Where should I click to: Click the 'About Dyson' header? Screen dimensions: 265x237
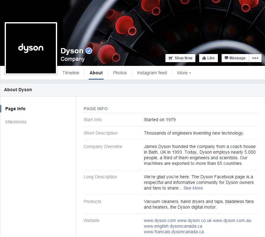pyautogui.click(x=18, y=90)
